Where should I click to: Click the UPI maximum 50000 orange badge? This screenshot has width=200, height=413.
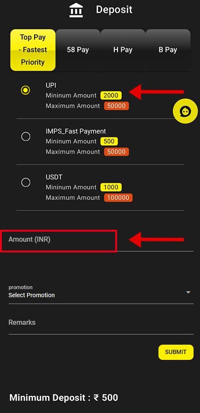[x=116, y=106]
